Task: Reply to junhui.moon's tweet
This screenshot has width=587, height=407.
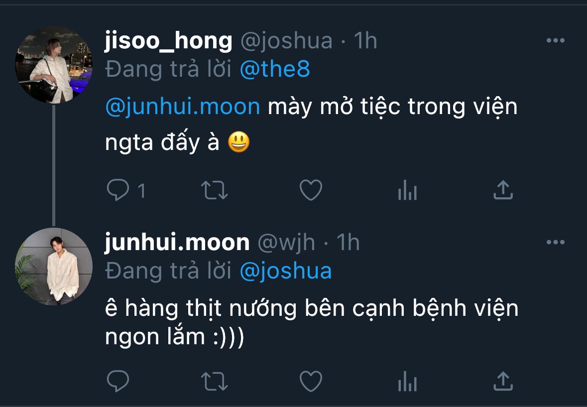Action: tap(118, 382)
